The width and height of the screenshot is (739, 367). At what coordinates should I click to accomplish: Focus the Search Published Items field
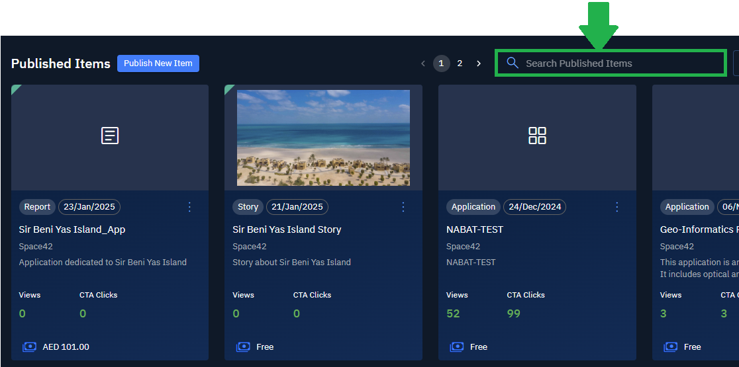click(x=616, y=63)
